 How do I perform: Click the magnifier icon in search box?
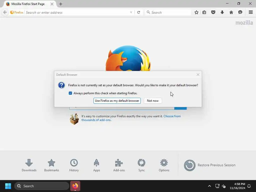(x=148, y=12)
